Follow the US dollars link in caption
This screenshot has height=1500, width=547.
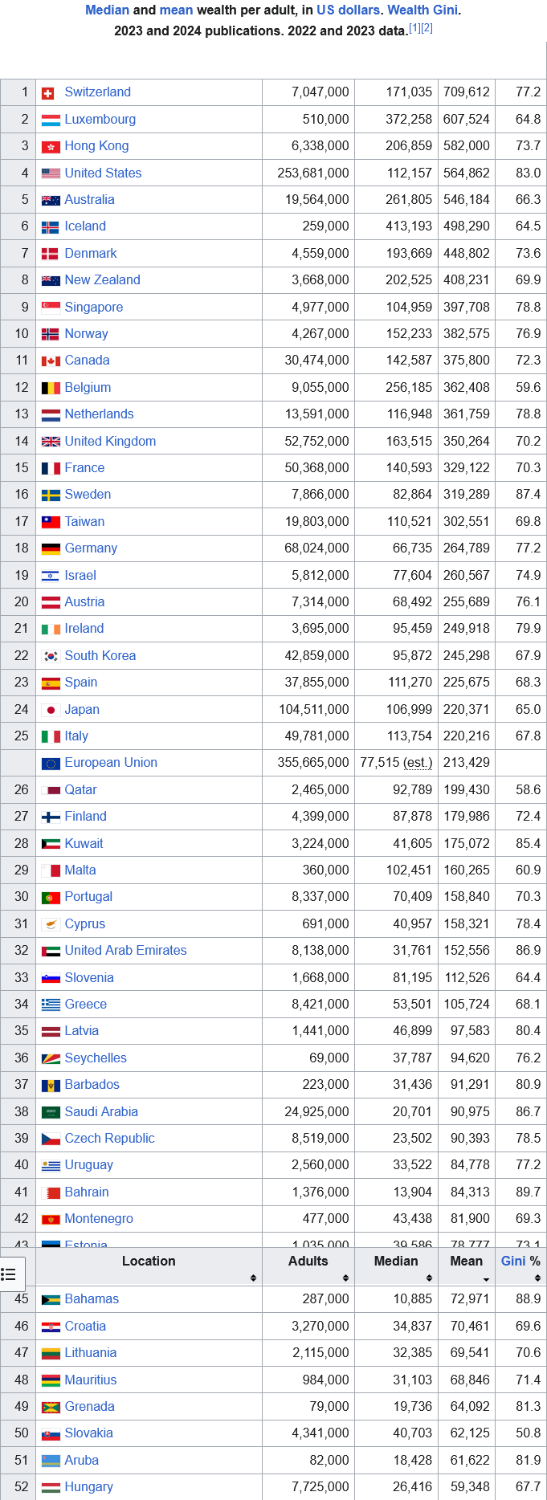(x=348, y=10)
